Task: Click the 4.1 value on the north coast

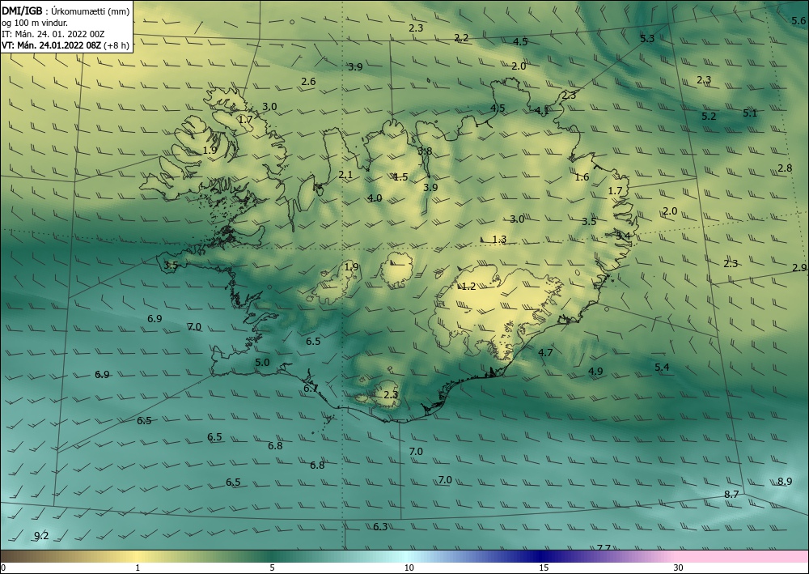Action: click(542, 110)
